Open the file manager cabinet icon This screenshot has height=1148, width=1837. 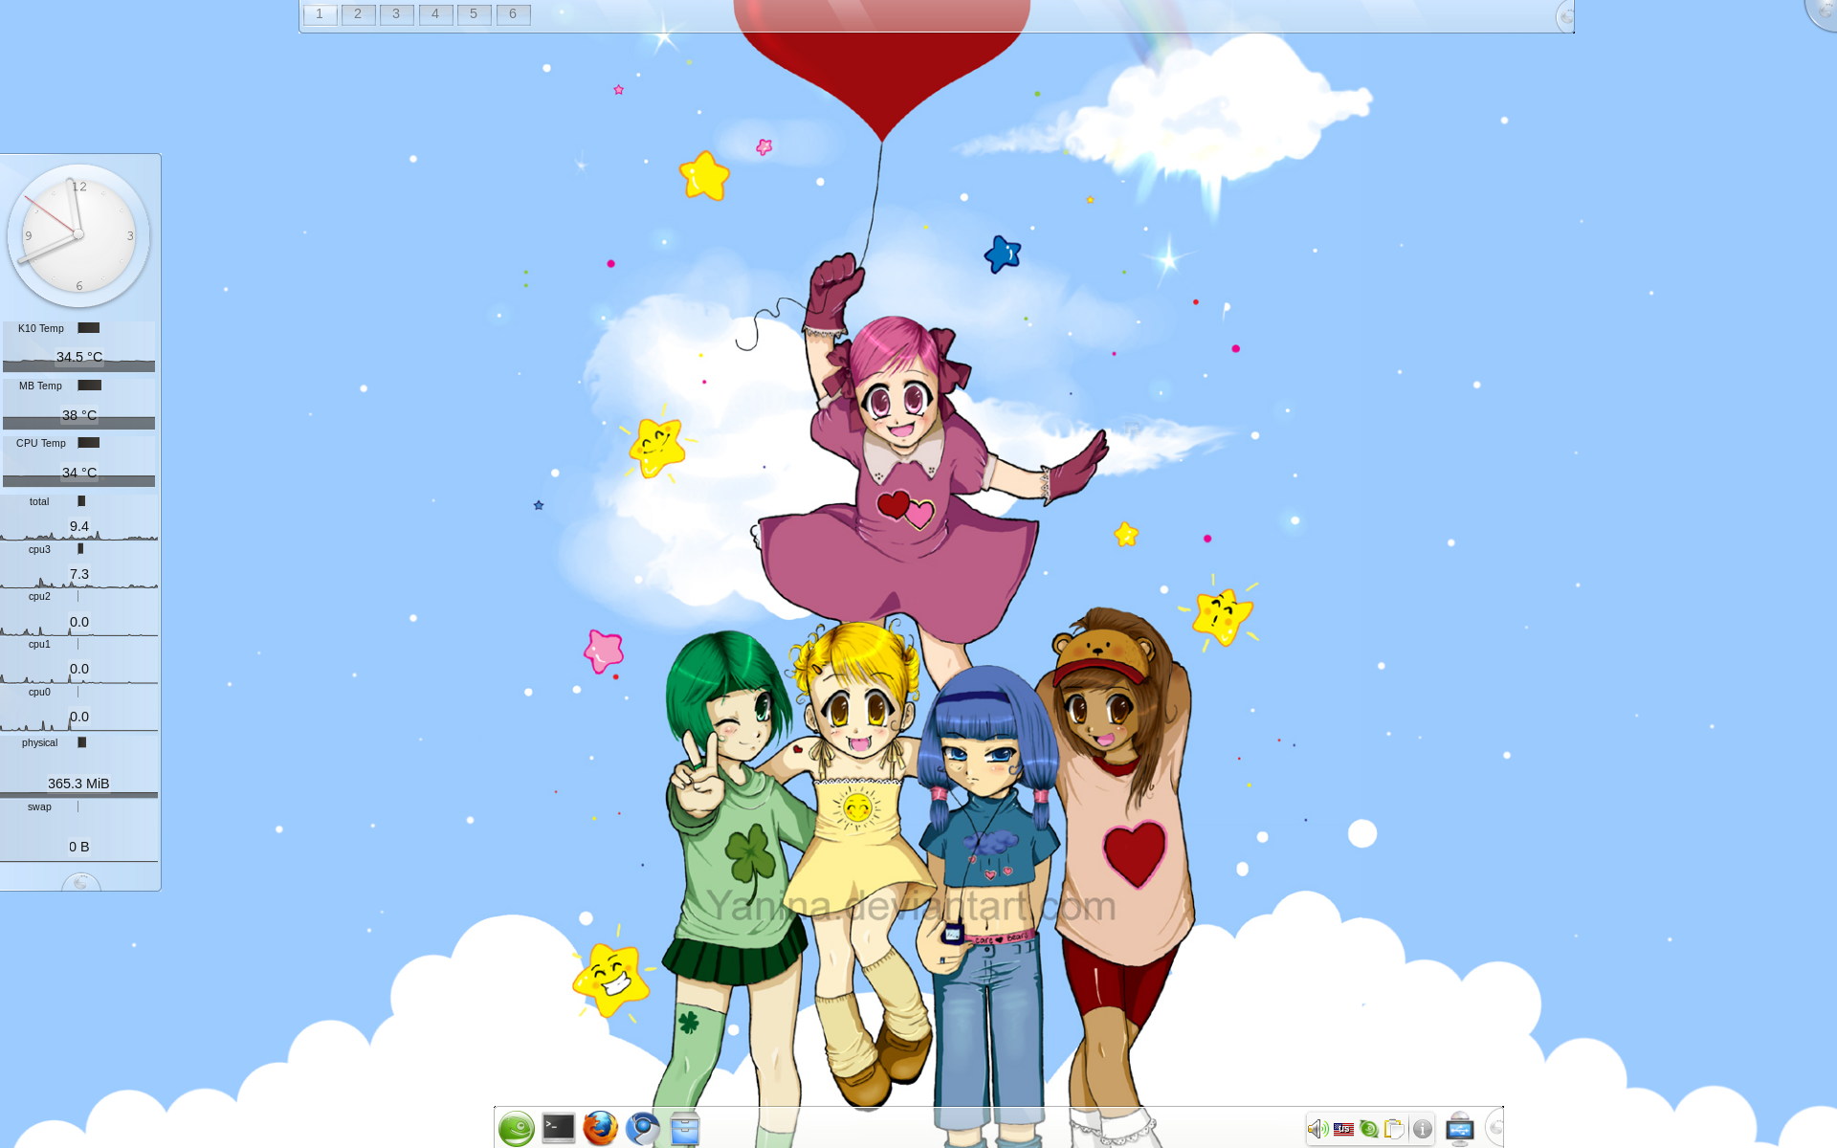pos(685,1129)
